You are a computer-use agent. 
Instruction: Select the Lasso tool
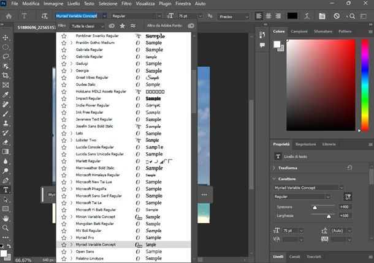coord(6,56)
